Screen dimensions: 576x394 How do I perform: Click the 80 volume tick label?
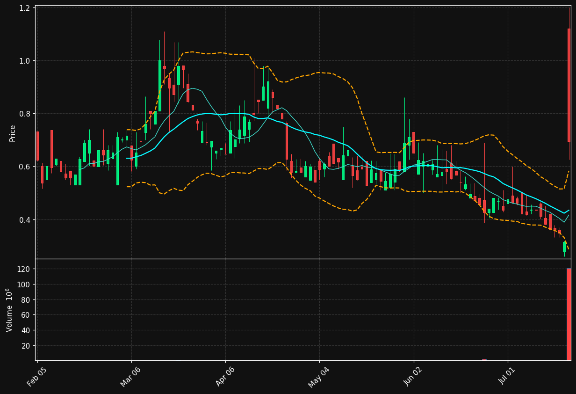coord(26,300)
